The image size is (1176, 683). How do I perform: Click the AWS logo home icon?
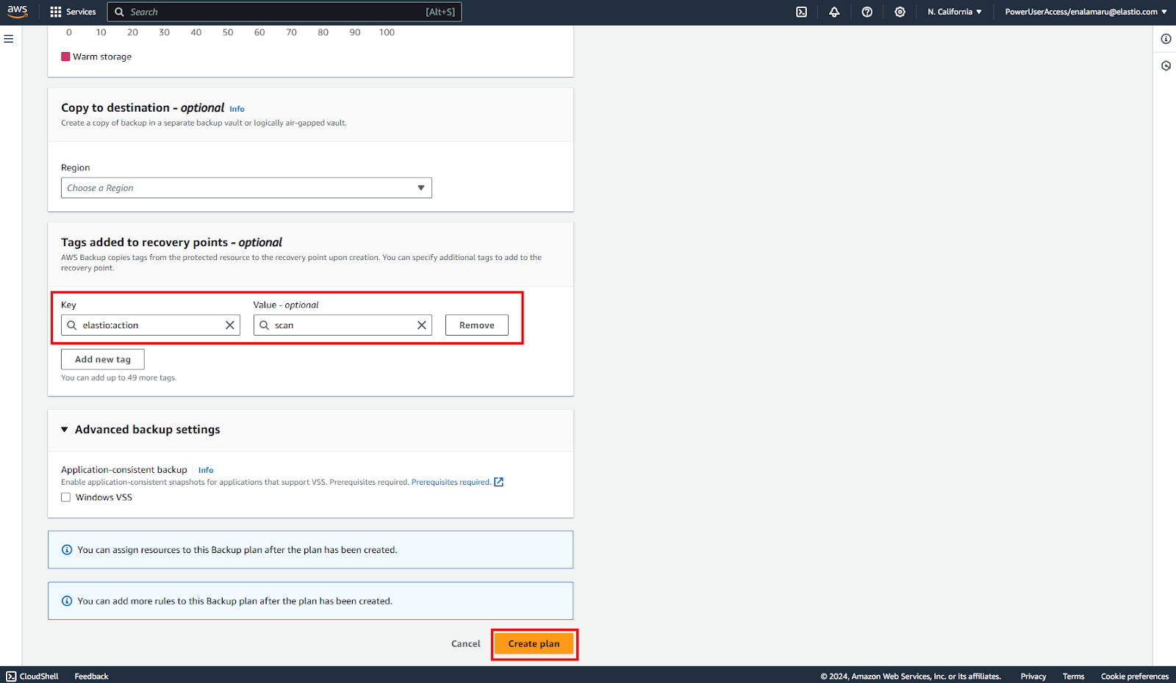pyautogui.click(x=18, y=12)
